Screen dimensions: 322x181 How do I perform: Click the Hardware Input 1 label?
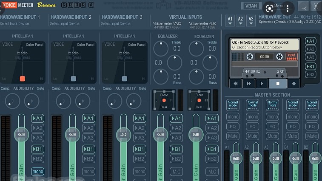(x=20, y=17)
